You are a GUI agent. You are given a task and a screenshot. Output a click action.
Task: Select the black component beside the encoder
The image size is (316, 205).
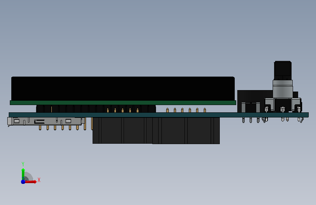point(255,101)
